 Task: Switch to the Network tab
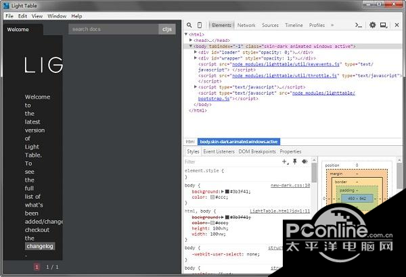click(246, 25)
